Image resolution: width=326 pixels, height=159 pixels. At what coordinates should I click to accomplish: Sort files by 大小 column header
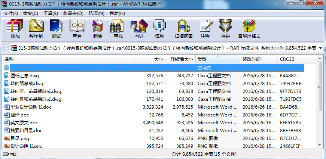[150, 59]
